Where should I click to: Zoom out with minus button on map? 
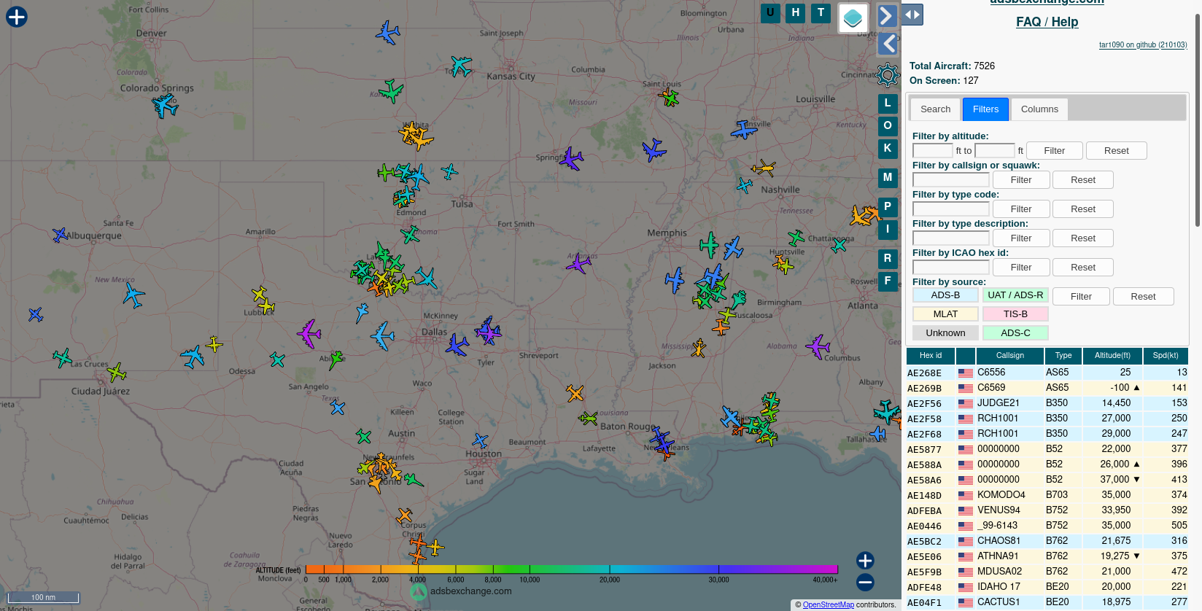(x=865, y=582)
